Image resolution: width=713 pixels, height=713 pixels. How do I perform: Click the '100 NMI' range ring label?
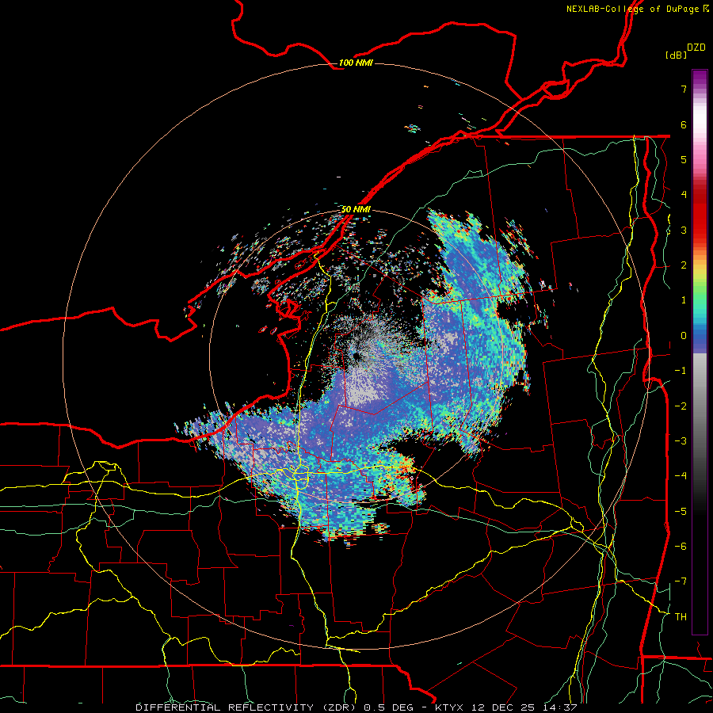coord(356,63)
